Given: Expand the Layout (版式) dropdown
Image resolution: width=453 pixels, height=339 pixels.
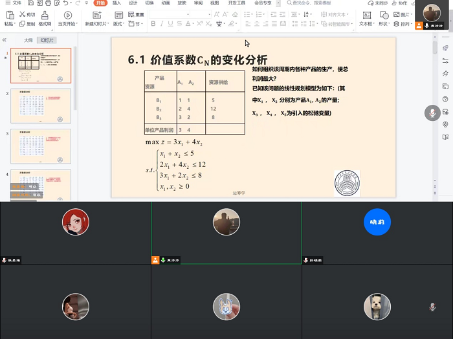Looking at the screenshot, I should point(119,24).
